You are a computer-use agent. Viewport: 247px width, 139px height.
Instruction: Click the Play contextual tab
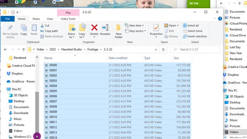click(x=68, y=13)
